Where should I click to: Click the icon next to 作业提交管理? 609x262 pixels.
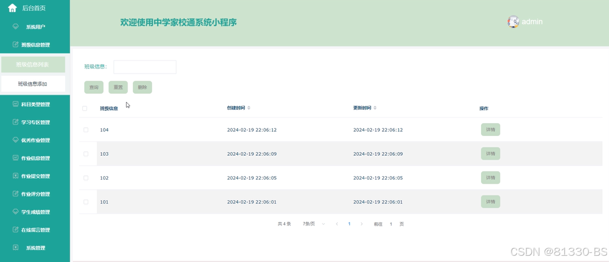[16, 176]
